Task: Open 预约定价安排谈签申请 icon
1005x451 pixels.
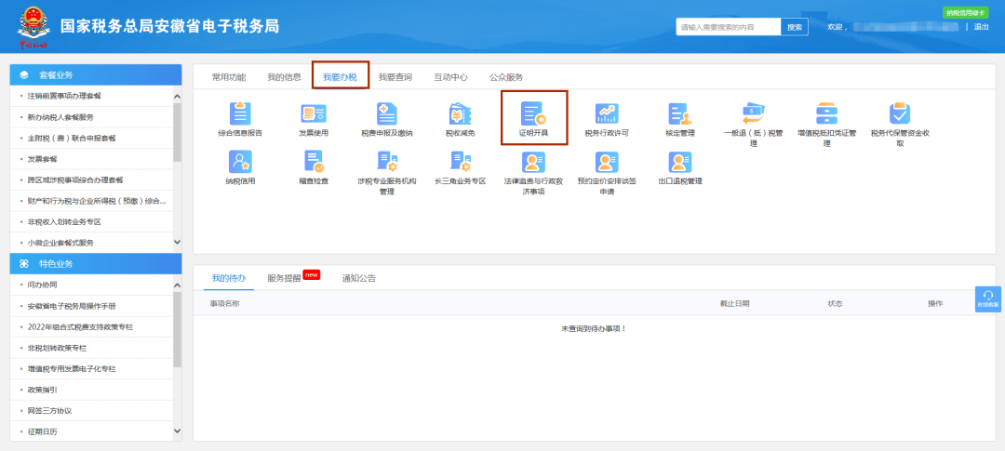Action: 607,162
